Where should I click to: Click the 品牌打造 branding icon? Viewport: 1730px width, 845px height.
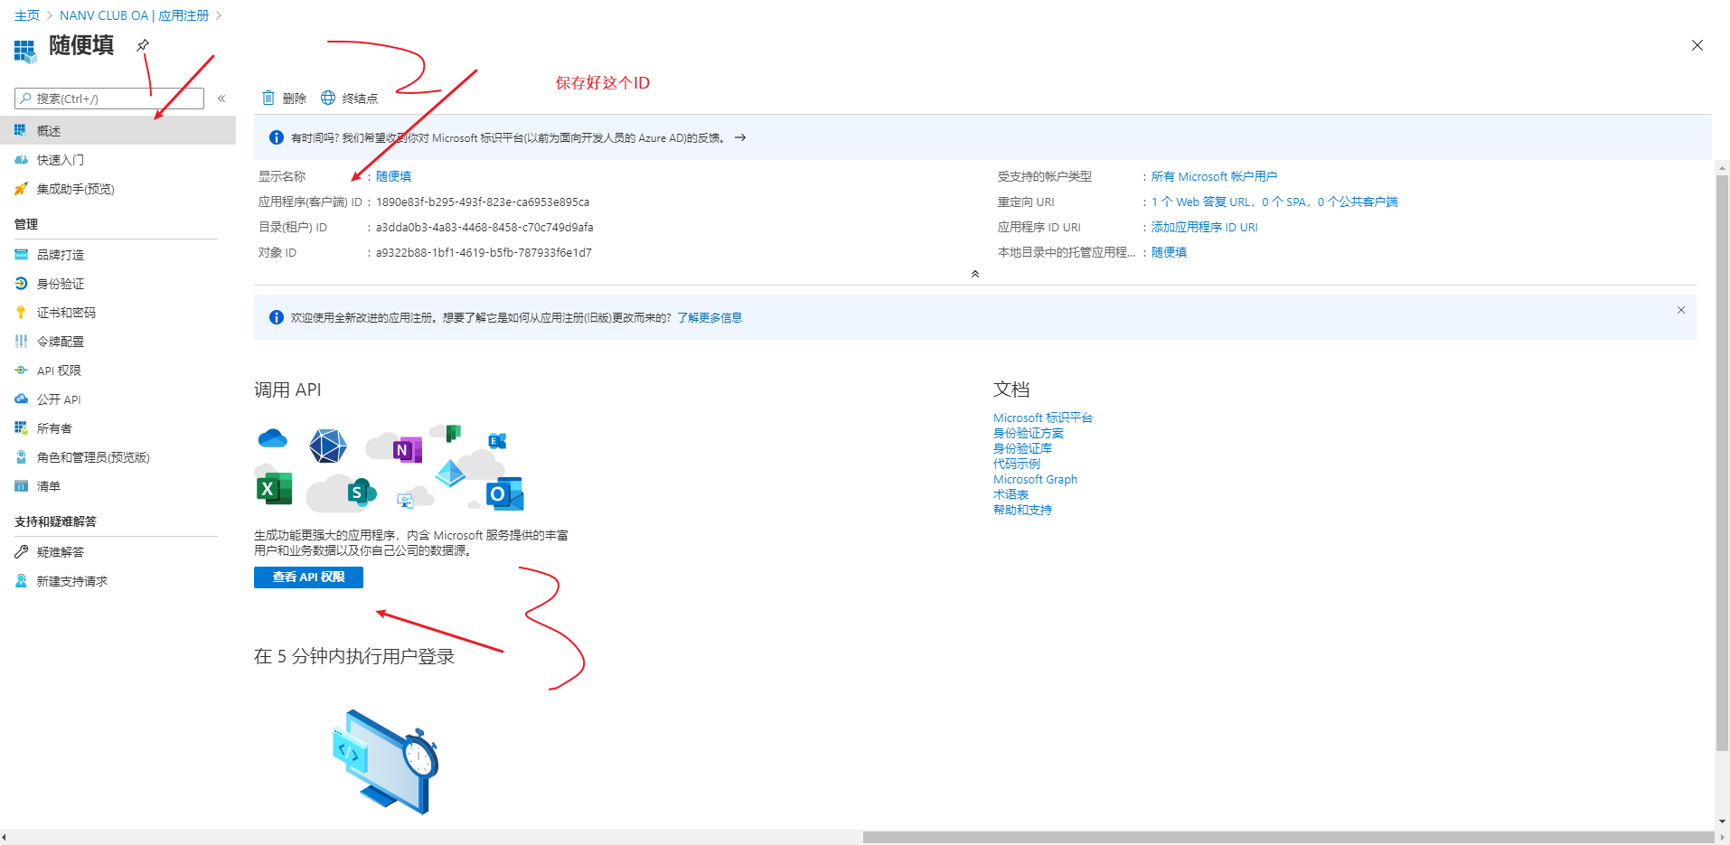click(21, 254)
